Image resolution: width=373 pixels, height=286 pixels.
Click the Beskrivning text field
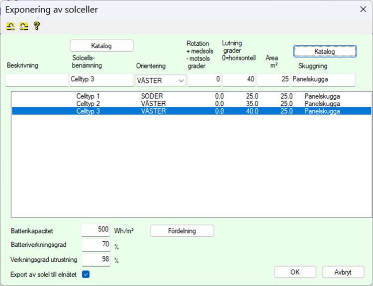(37, 80)
